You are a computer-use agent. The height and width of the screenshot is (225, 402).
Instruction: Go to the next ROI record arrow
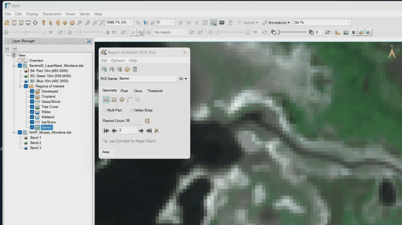pos(141,131)
